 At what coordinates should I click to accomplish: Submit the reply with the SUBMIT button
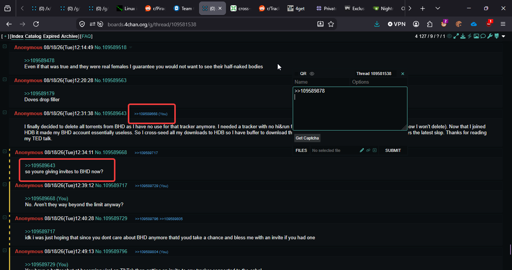point(393,150)
